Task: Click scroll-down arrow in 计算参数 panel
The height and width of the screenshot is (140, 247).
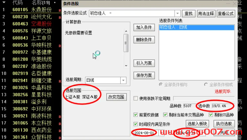Action: (126, 66)
